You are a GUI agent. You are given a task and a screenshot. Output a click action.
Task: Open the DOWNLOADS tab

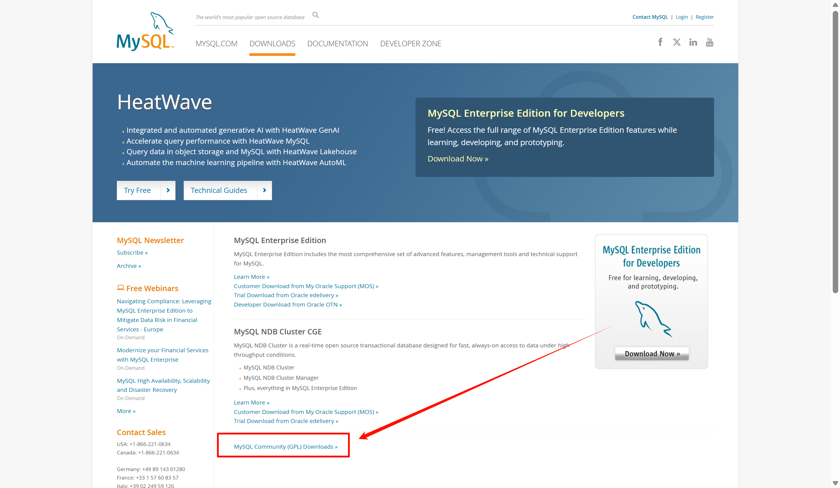point(272,44)
